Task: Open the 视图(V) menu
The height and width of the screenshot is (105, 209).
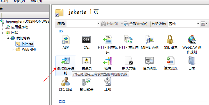Action: [19, 1]
